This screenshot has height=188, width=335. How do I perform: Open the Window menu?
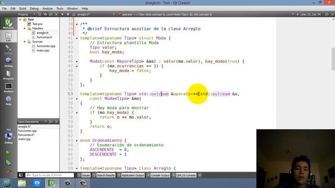(72, 8)
